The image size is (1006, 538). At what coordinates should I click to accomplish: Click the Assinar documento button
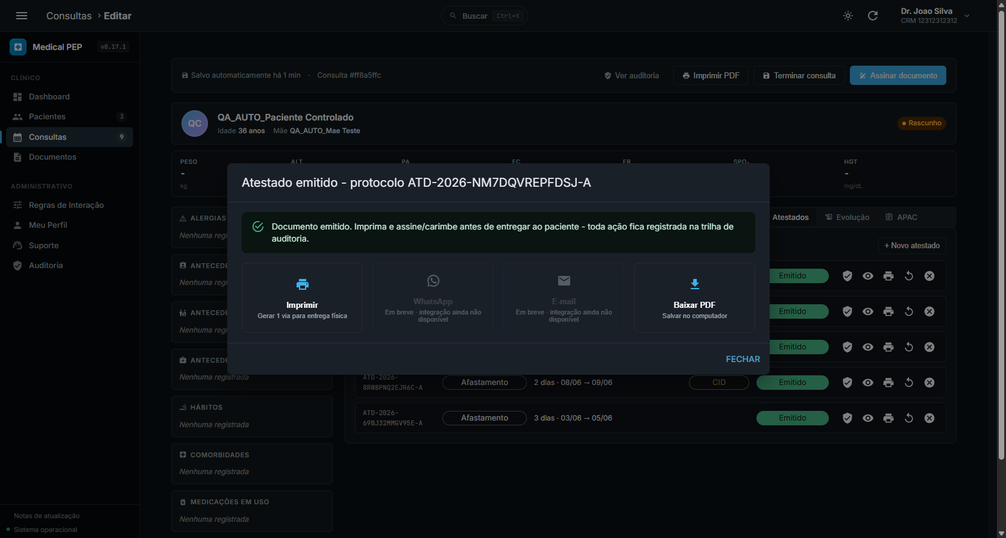pos(898,75)
